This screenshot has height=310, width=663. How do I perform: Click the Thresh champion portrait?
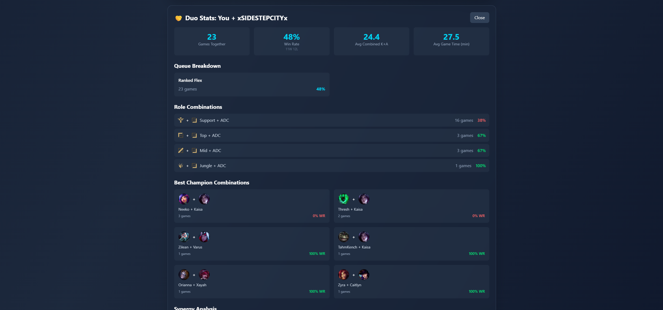(343, 199)
